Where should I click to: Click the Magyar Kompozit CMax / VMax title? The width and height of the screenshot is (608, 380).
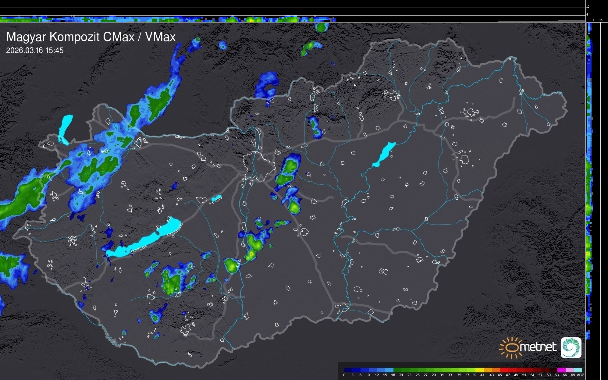click(x=91, y=37)
